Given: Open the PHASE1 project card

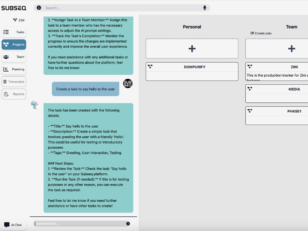Looking at the screenshot, I should (276, 116).
